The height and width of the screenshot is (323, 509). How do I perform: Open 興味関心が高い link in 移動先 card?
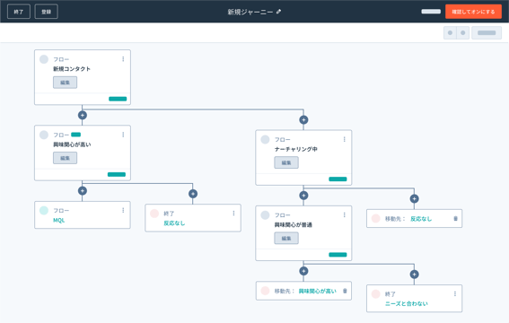point(317,292)
